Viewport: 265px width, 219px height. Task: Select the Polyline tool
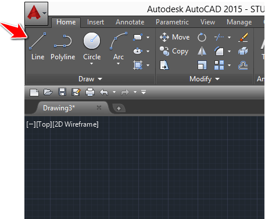pos(63,47)
